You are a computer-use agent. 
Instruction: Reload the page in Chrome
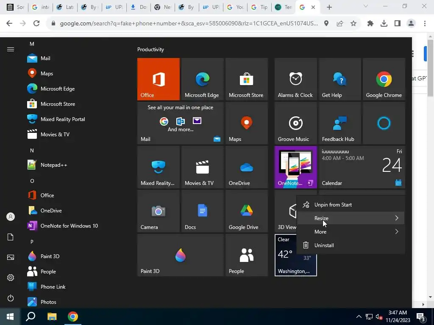[x=36, y=23]
